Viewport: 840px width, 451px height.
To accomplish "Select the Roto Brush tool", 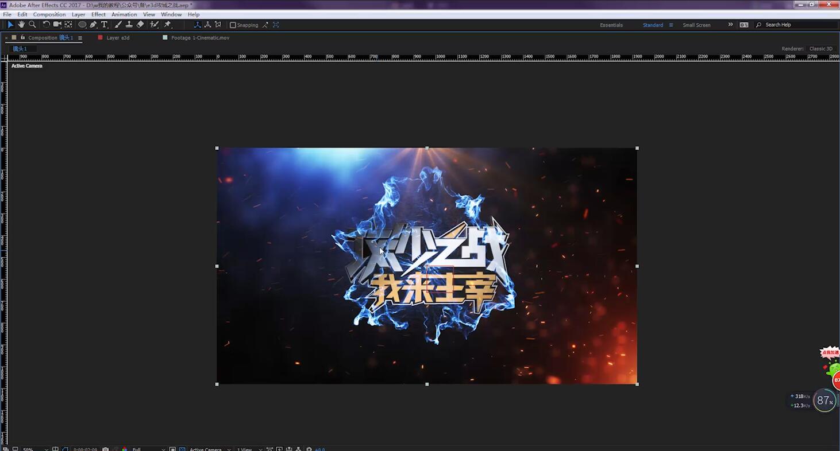I will 154,25.
